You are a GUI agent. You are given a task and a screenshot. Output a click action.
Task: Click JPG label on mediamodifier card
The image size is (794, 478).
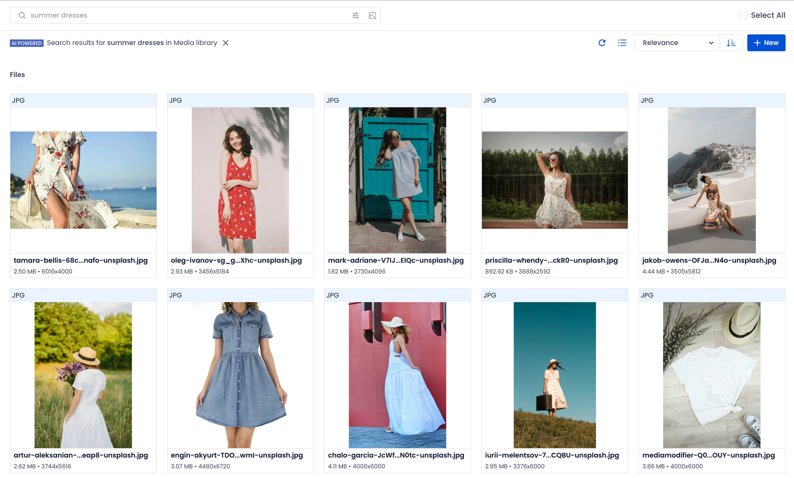[x=647, y=295]
